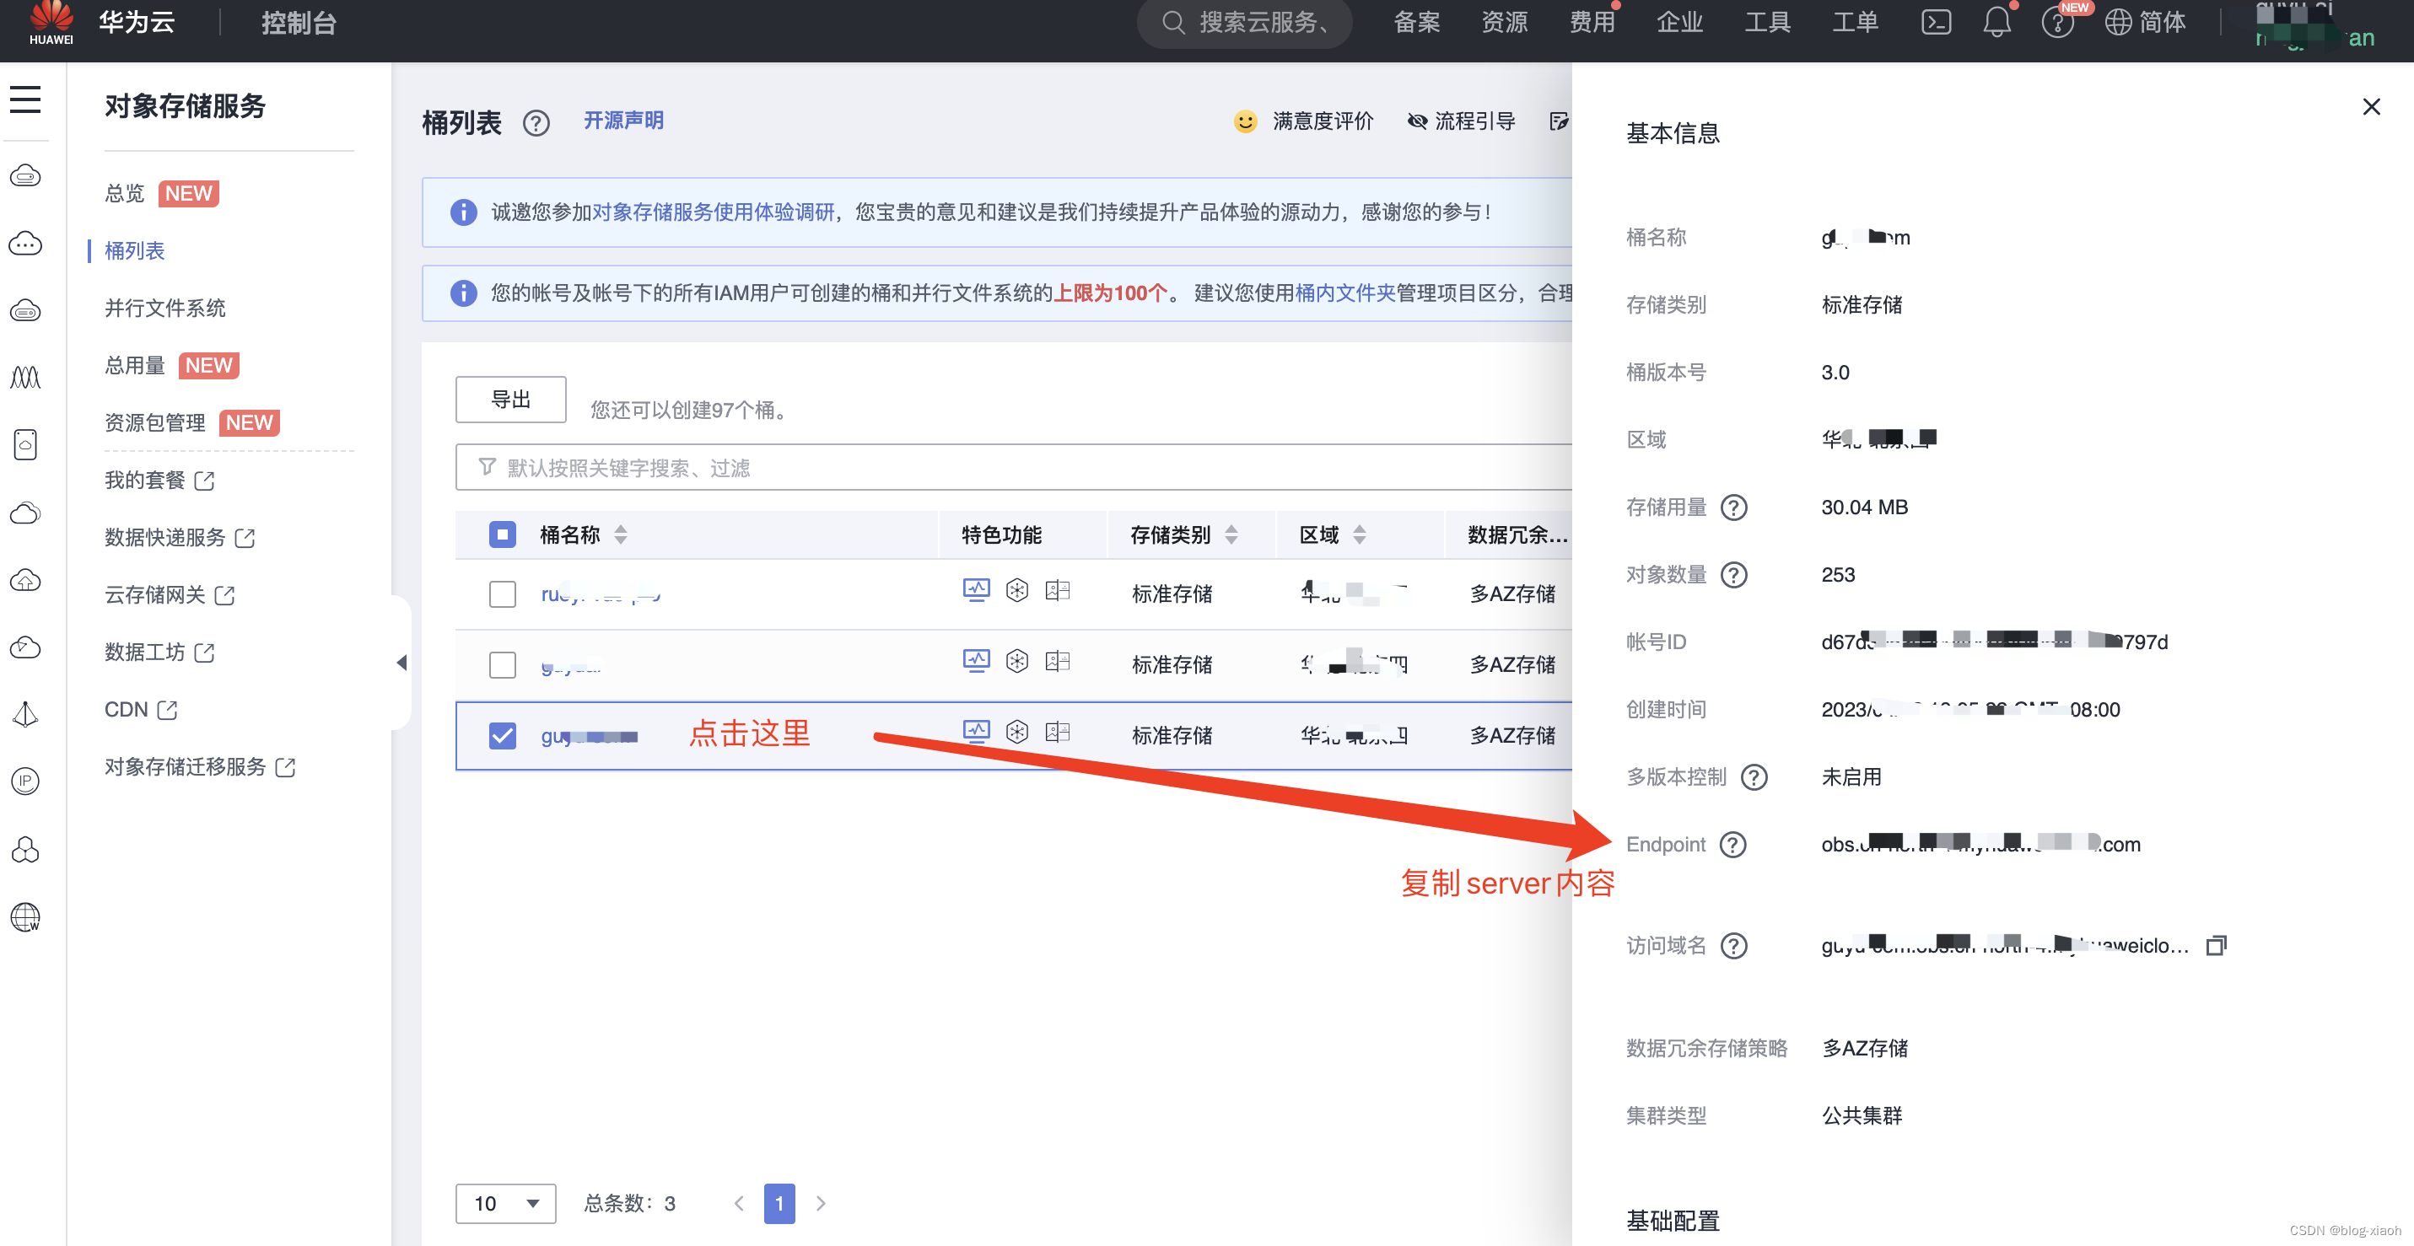Sort by region column
Viewport: 2414px width, 1246px height.
tap(1359, 535)
